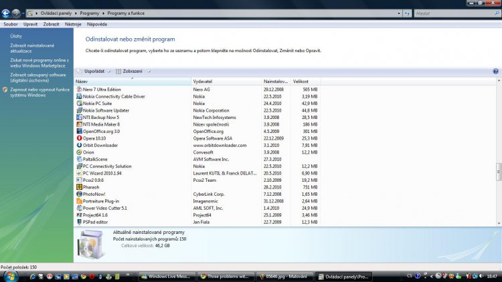This screenshot has width=502, height=282.
Task: Sort by the Vydavatel column header
Action: click(226, 82)
